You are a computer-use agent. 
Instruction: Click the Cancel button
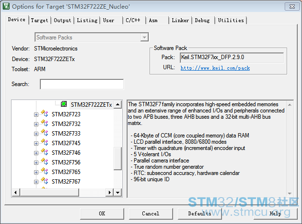click(x=151, y=213)
